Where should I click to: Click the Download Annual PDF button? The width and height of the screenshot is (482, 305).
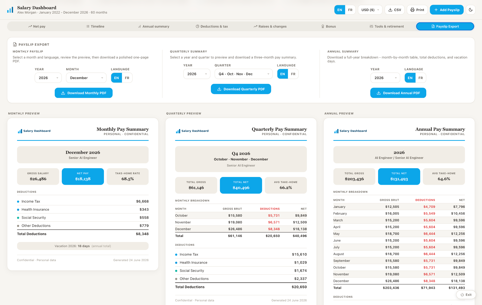tap(398, 93)
